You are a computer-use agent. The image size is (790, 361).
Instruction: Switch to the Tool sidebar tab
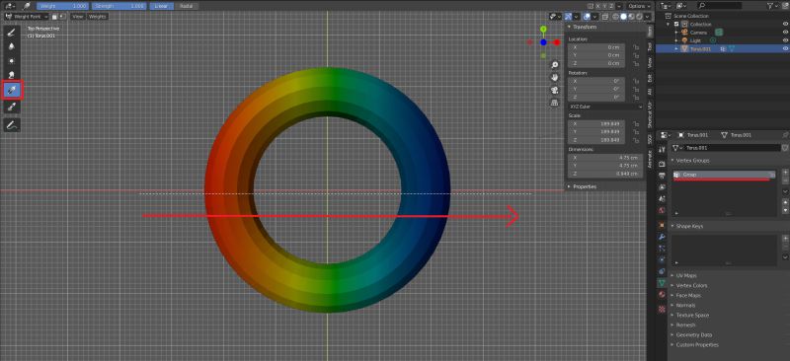650,45
